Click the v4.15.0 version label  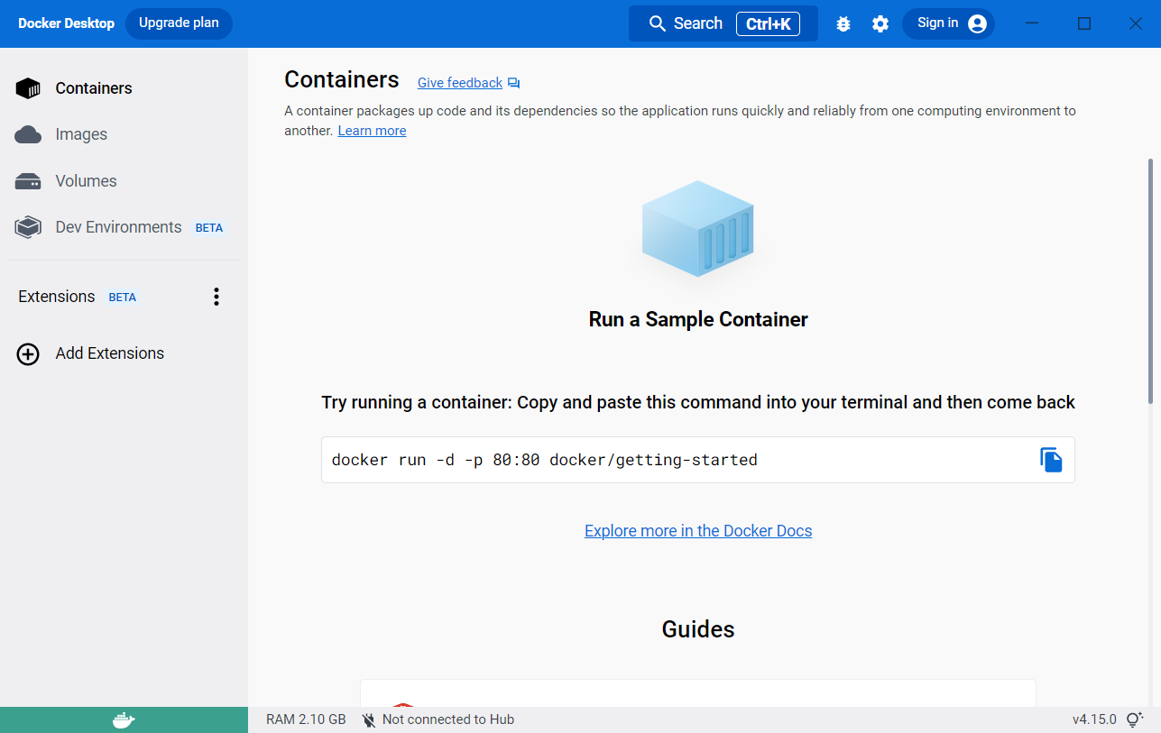point(1094,719)
